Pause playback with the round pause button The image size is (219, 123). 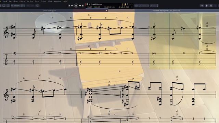[76, 5]
